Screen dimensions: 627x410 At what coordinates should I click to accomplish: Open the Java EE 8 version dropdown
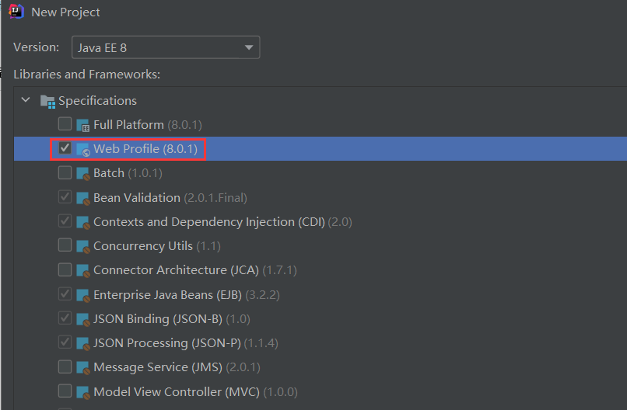[x=166, y=47]
